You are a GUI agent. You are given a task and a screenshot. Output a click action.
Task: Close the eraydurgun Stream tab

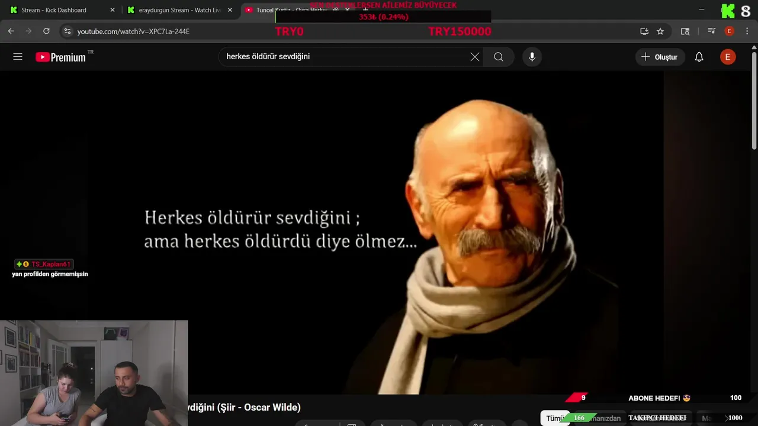pos(230,10)
